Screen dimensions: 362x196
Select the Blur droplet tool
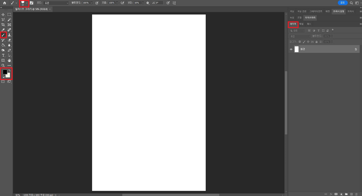pos(9,45)
